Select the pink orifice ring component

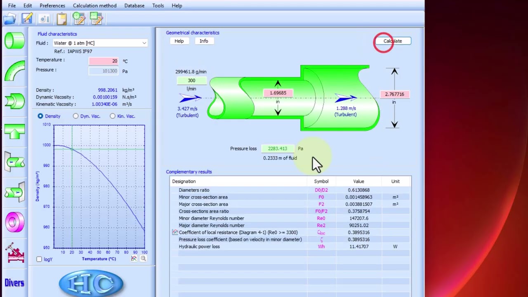[15, 222]
